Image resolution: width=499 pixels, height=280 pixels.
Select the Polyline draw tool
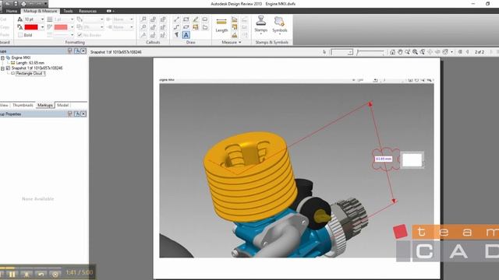click(x=177, y=27)
